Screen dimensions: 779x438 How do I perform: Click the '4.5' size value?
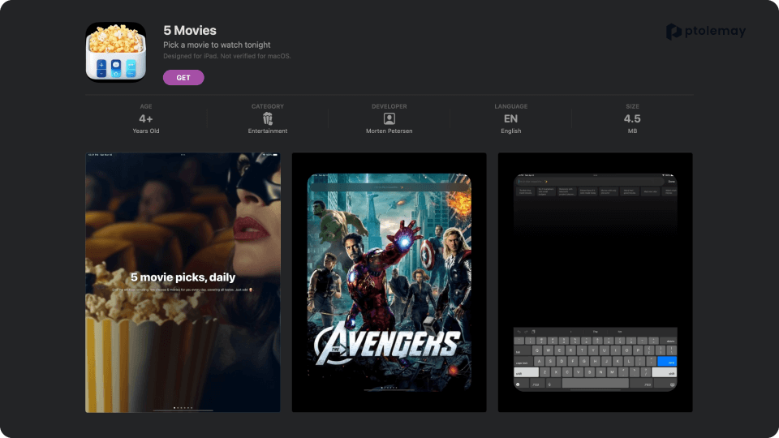(632, 118)
